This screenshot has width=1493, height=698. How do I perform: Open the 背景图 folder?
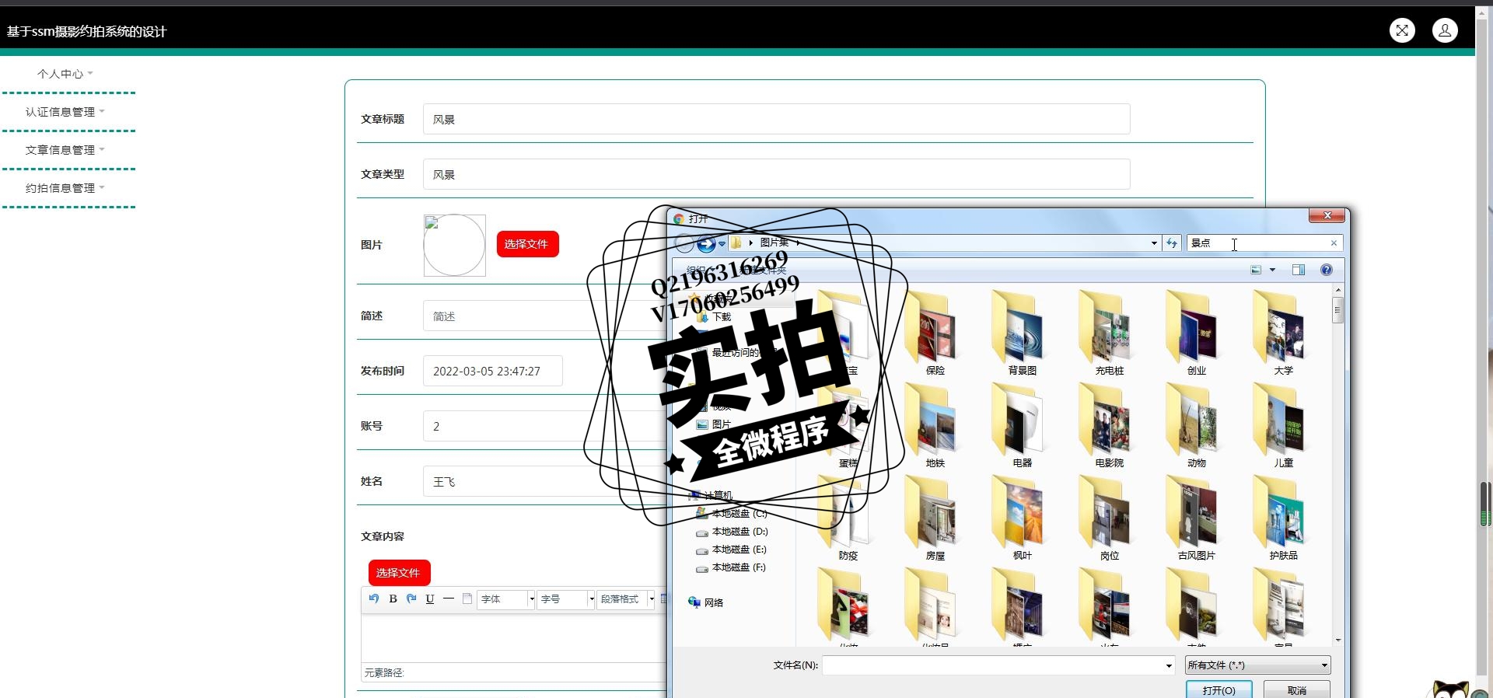click(x=1023, y=333)
